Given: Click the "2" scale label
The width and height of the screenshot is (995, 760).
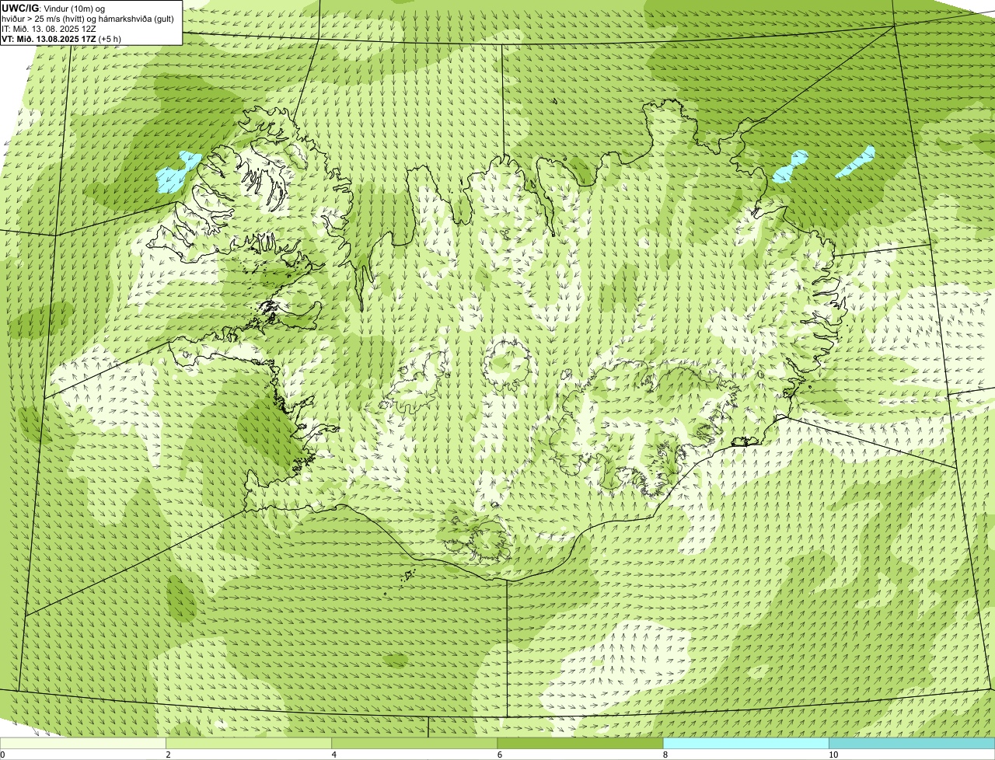Looking at the screenshot, I should [x=168, y=755].
